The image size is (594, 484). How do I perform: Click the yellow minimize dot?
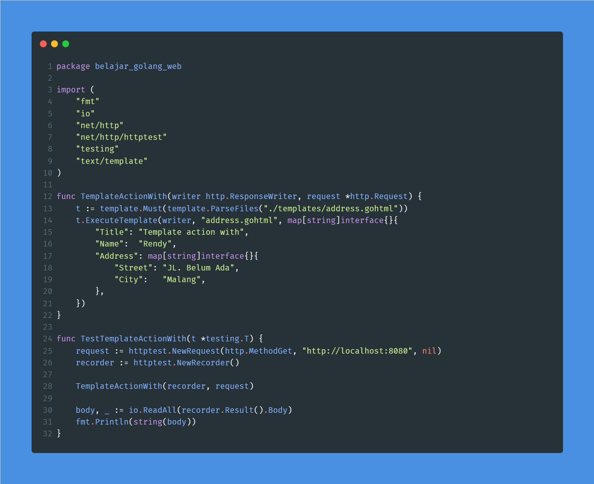click(54, 44)
